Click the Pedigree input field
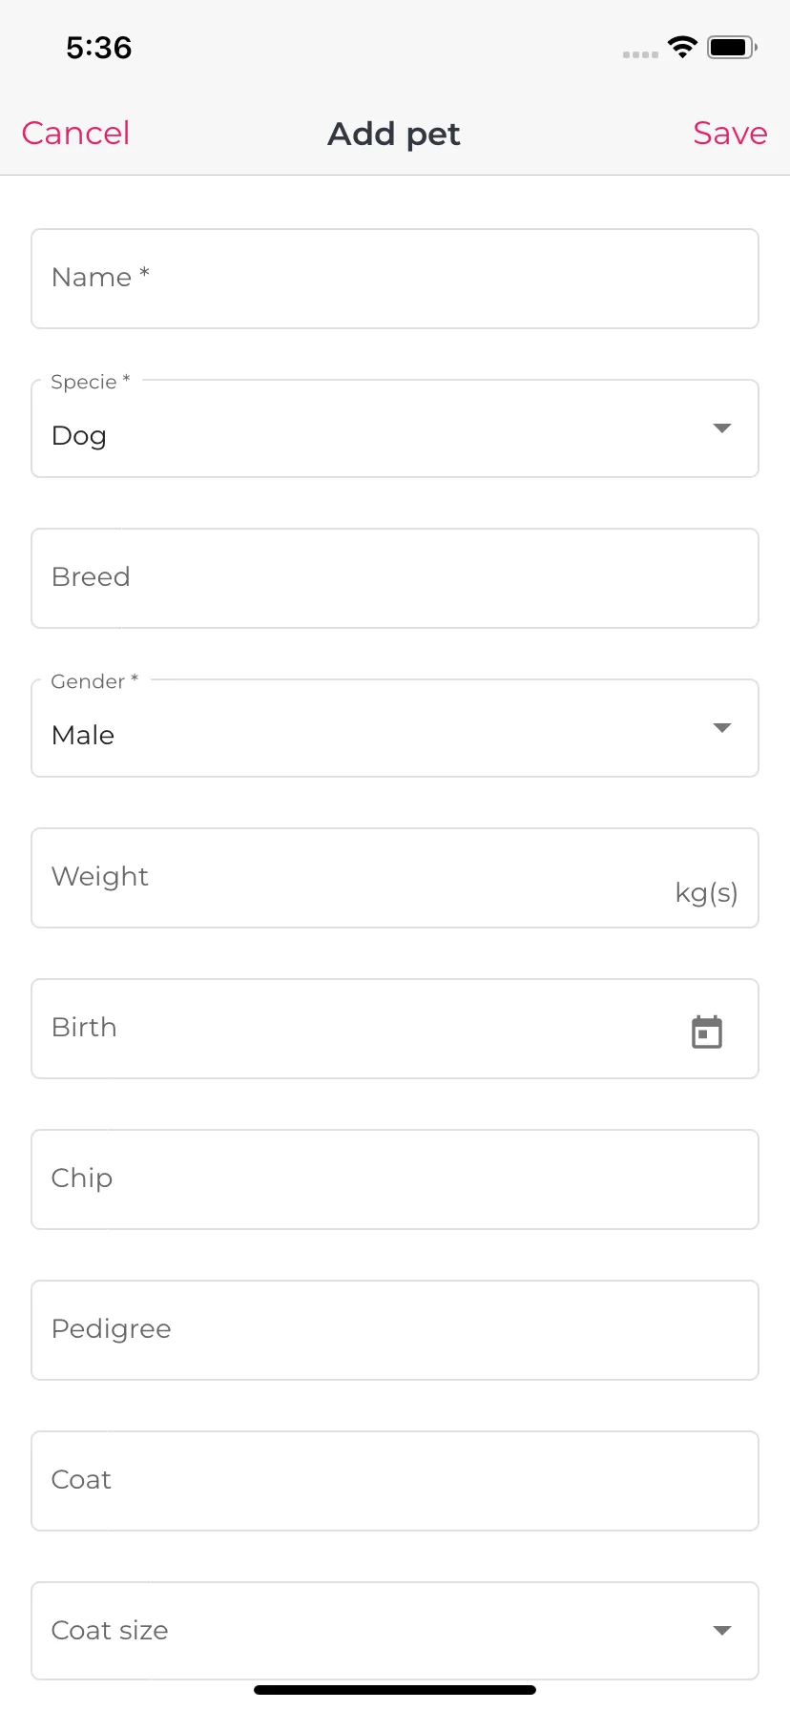The image size is (790, 1710). coord(395,1330)
